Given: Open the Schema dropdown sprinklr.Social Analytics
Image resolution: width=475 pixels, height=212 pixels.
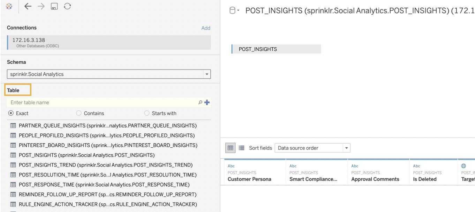Looking at the screenshot, I should 109,74.
